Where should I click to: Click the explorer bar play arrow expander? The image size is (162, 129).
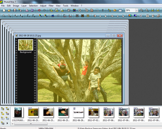(x=7, y=123)
